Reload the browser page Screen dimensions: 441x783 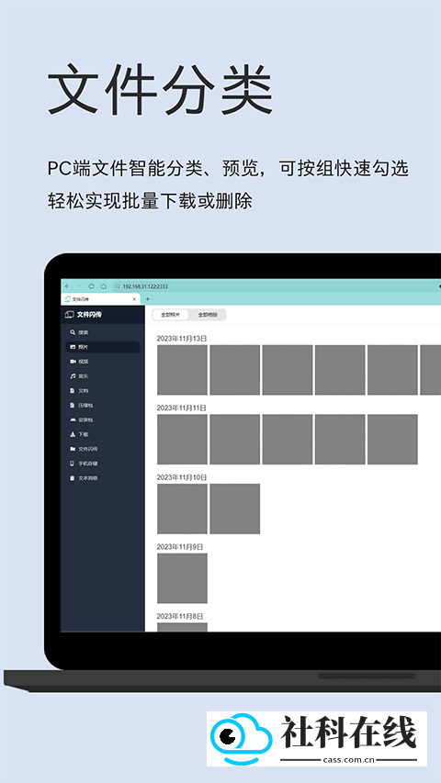click(x=92, y=286)
